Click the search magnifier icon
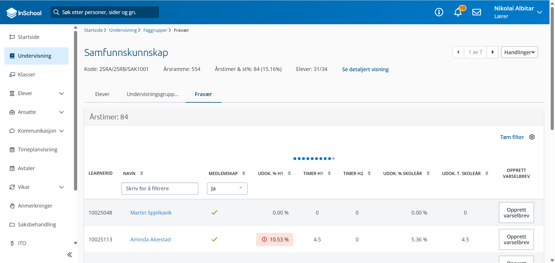The height and width of the screenshot is (263, 555). pyautogui.click(x=56, y=12)
